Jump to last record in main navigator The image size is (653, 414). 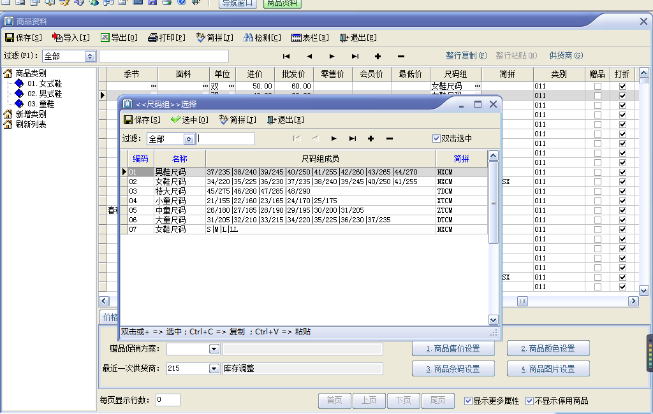(355, 56)
